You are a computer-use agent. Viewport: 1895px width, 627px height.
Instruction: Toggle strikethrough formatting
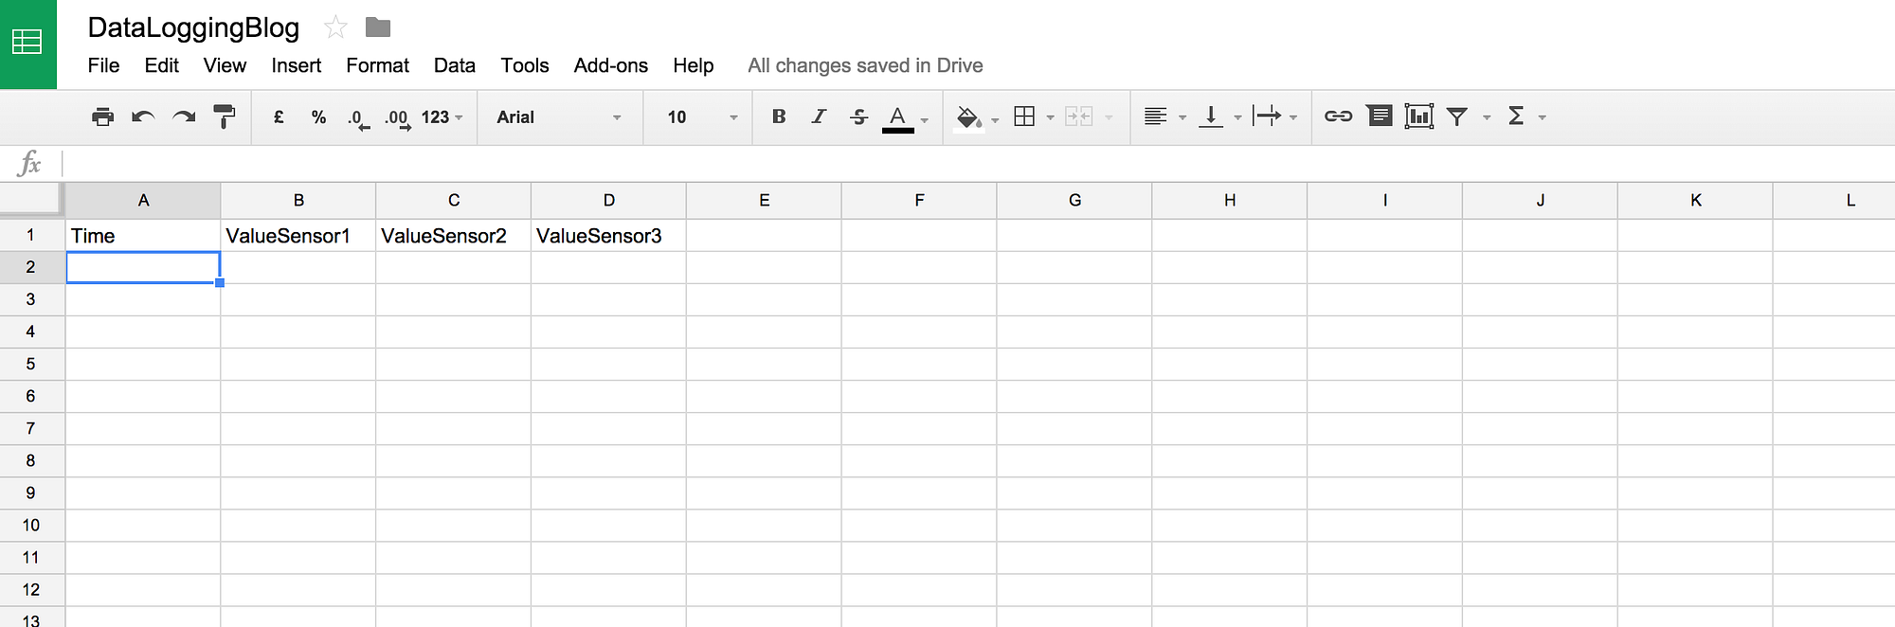[x=858, y=116]
